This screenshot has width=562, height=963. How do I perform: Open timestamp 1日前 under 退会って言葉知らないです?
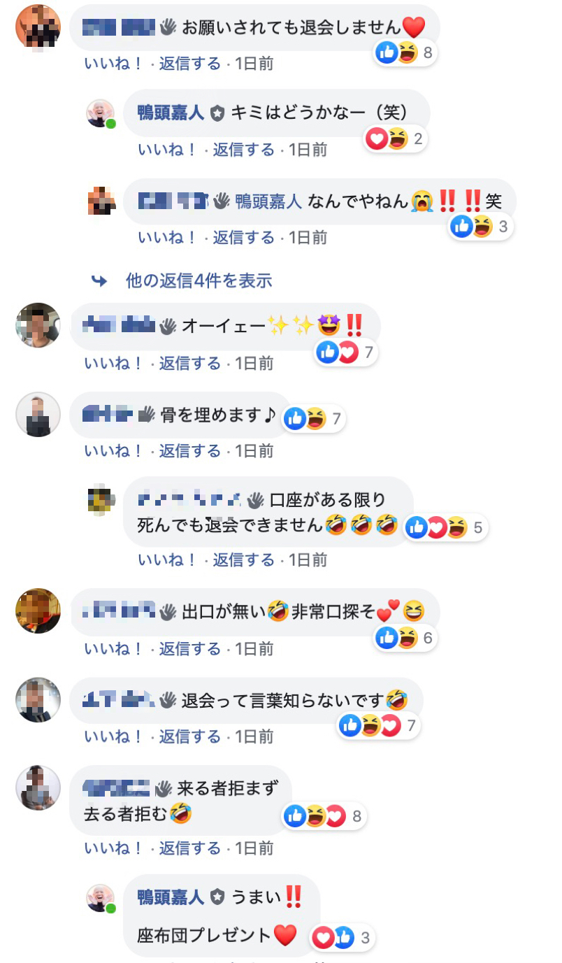pyautogui.click(x=254, y=736)
